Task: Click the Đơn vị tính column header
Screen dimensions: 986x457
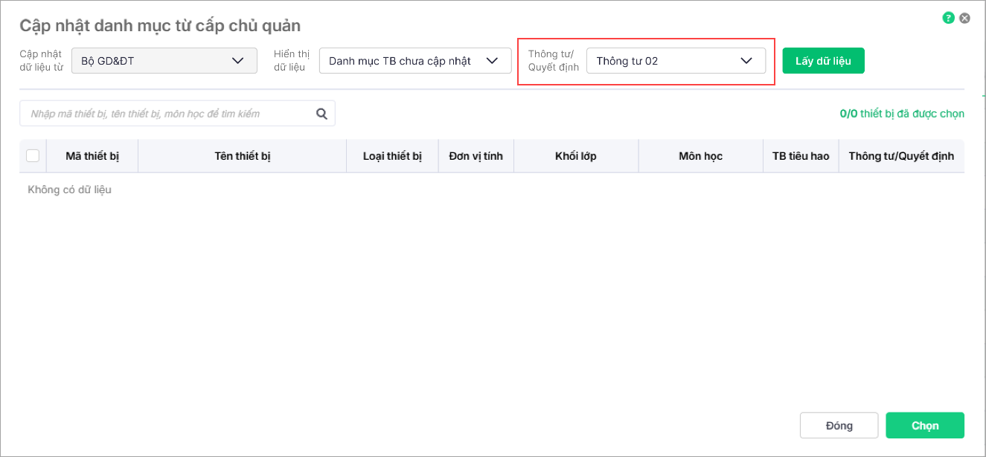Action: (476, 156)
